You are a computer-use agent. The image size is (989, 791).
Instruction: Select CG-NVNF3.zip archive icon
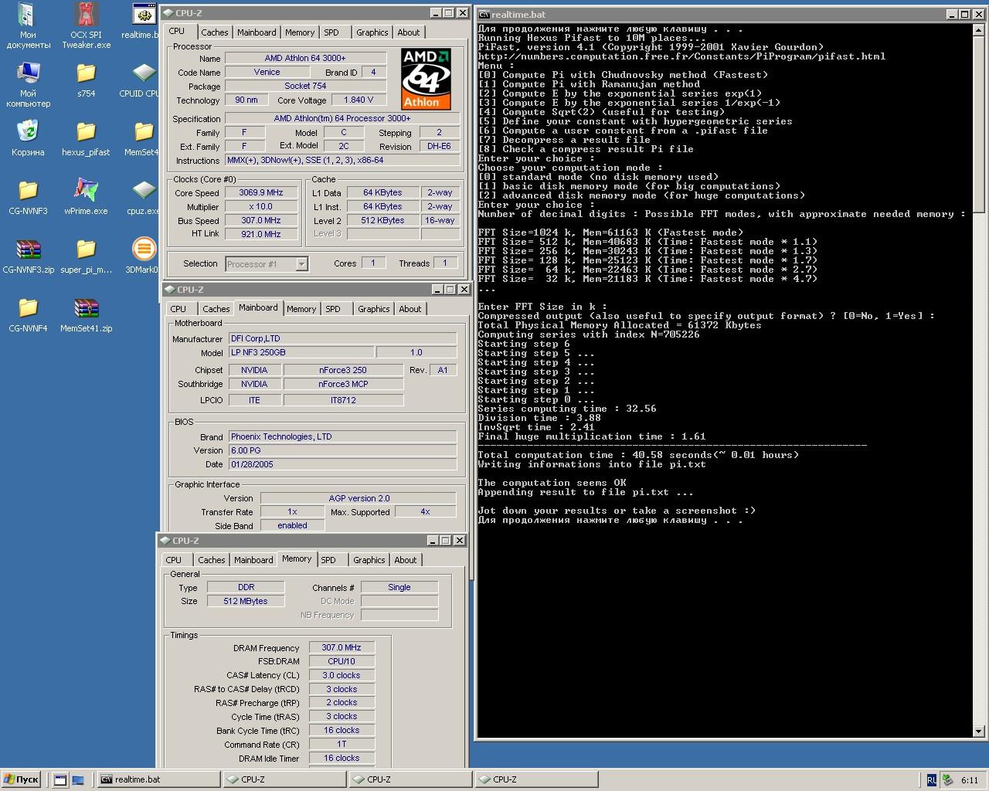pos(28,256)
